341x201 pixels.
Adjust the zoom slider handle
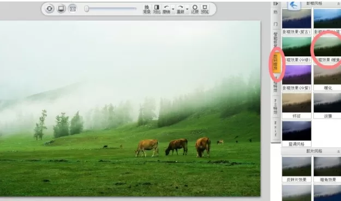[x=87, y=9]
